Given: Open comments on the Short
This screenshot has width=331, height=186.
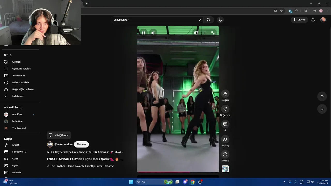Looking at the screenshot, I should 225,124.
